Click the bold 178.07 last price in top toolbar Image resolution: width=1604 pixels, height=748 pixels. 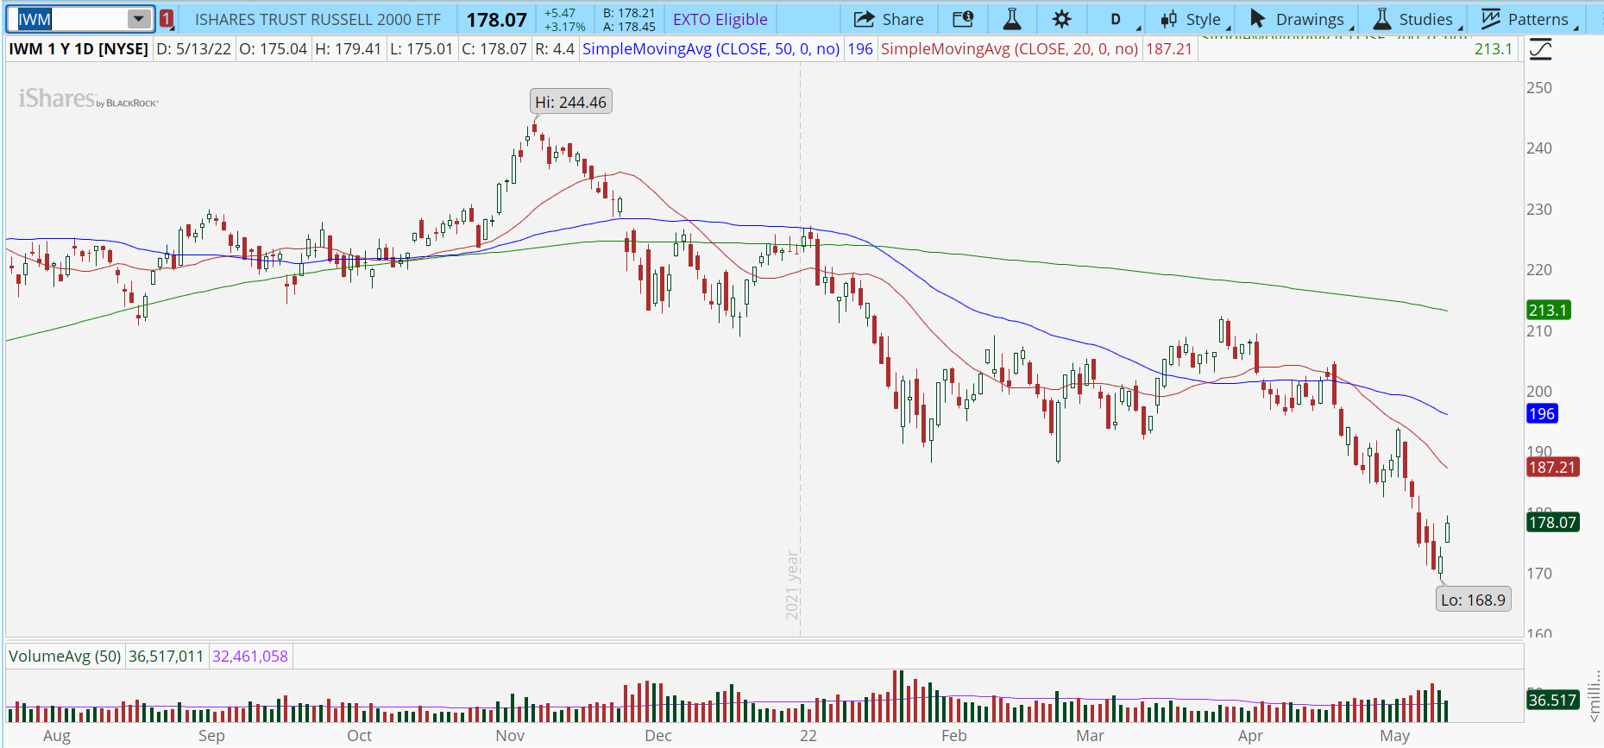(497, 19)
